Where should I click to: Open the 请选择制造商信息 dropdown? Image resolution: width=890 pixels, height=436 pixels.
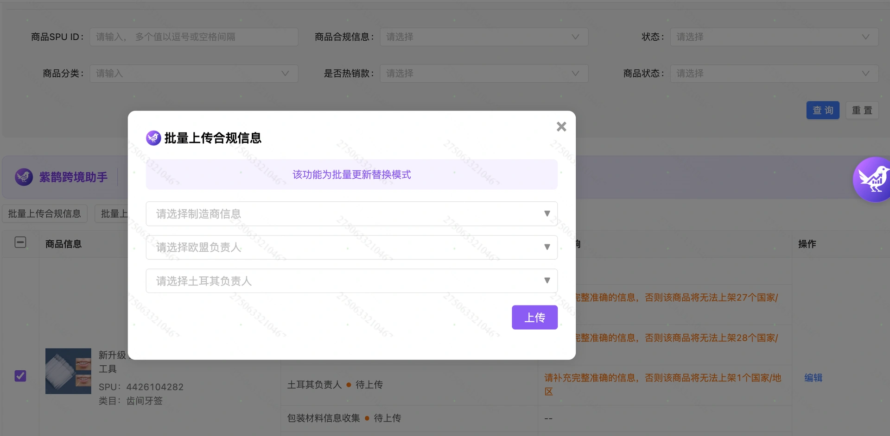351,214
